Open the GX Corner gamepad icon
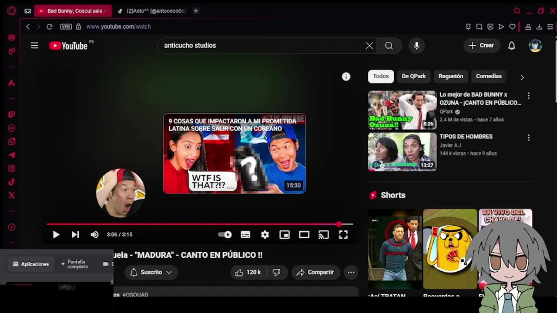This screenshot has width=557, height=313. point(28,11)
